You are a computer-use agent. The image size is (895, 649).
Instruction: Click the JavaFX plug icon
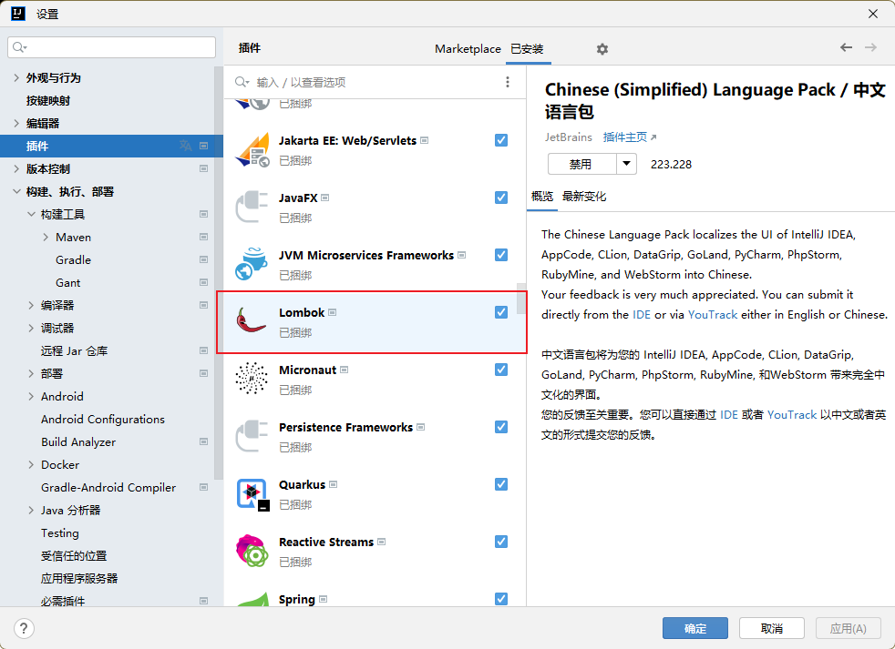252,207
